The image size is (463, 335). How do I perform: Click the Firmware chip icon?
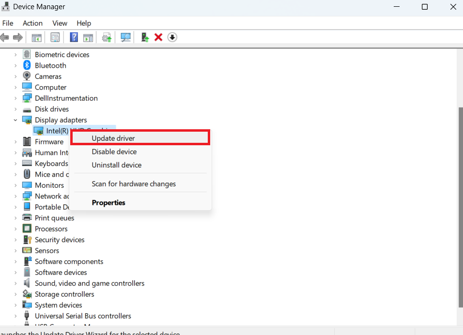click(27, 142)
